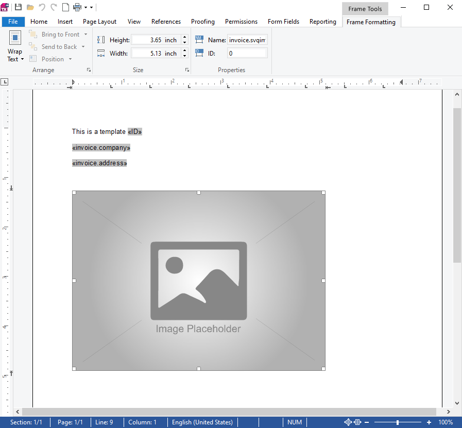Click the «ID» merge field
The image size is (462, 428).
click(134, 132)
